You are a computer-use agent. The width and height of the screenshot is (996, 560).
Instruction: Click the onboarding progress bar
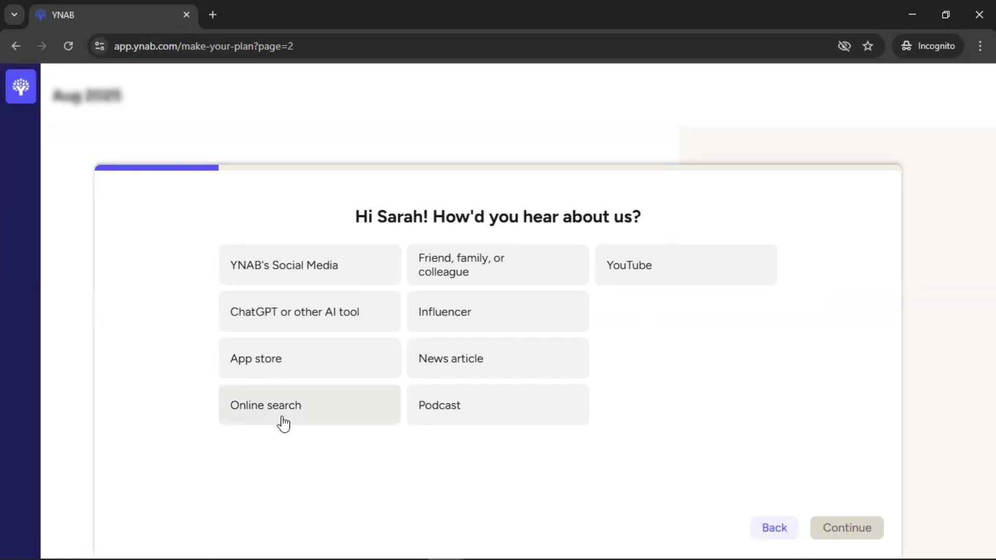click(x=498, y=167)
